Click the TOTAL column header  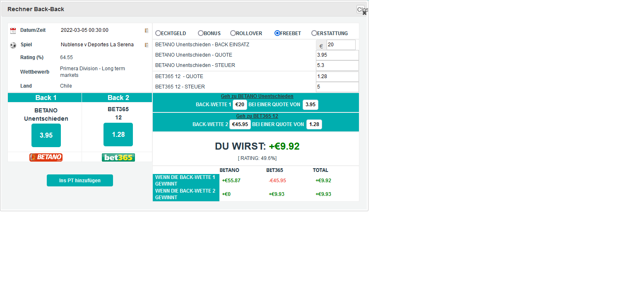320,170
